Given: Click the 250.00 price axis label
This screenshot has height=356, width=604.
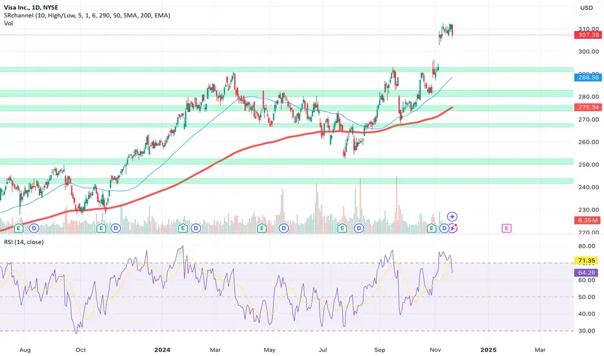Looking at the screenshot, I should [x=588, y=164].
